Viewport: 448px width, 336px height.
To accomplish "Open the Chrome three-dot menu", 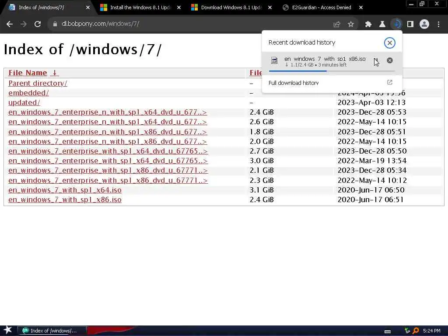I will [x=438, y=24].
